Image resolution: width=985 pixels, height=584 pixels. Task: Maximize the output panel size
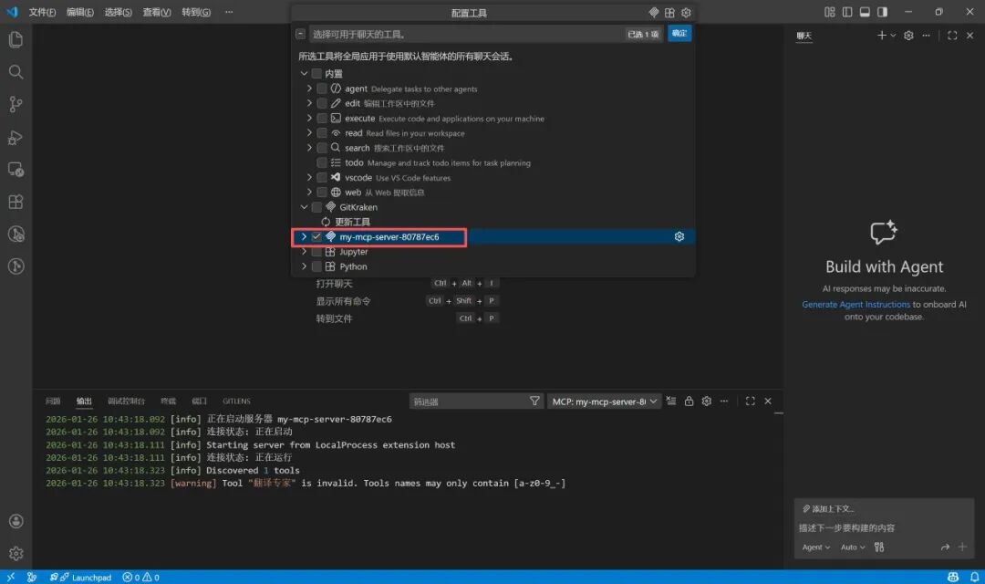click(750, 401)
